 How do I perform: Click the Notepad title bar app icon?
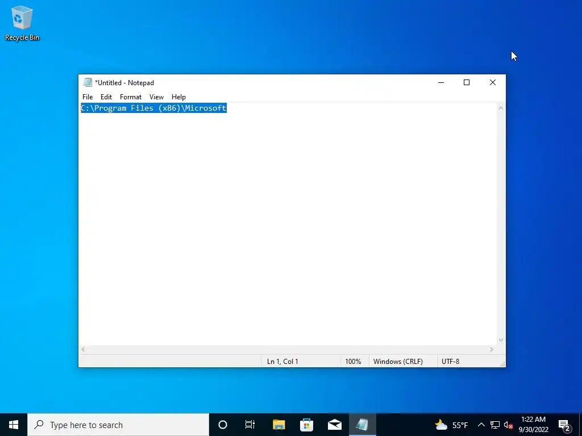[x=88, y=82]
